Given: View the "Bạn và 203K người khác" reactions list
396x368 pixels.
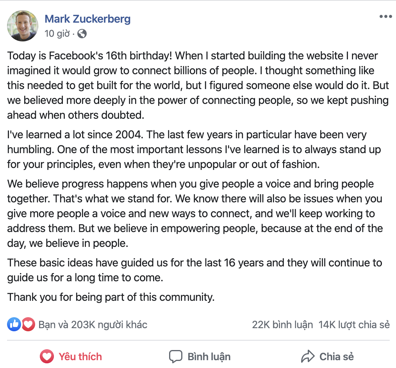Looking at the screenshot, I should click(93, 325).
